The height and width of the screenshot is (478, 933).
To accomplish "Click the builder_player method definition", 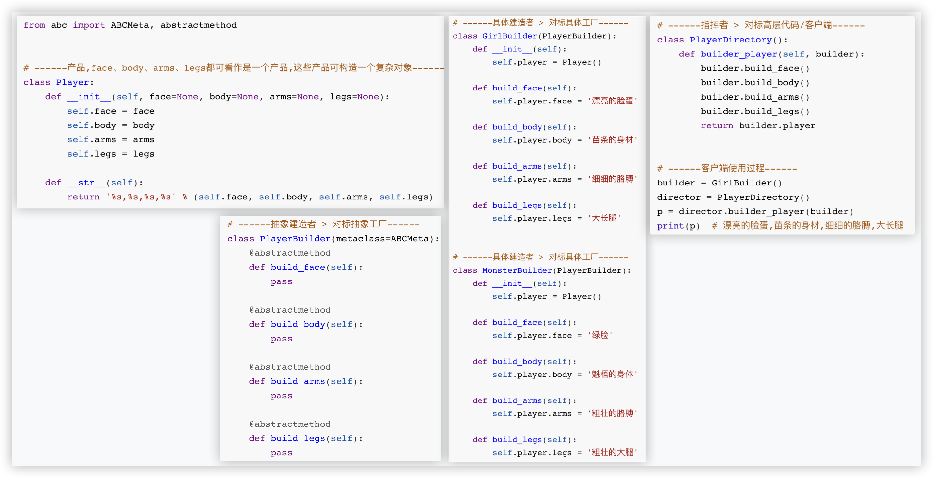I will 739,54.
